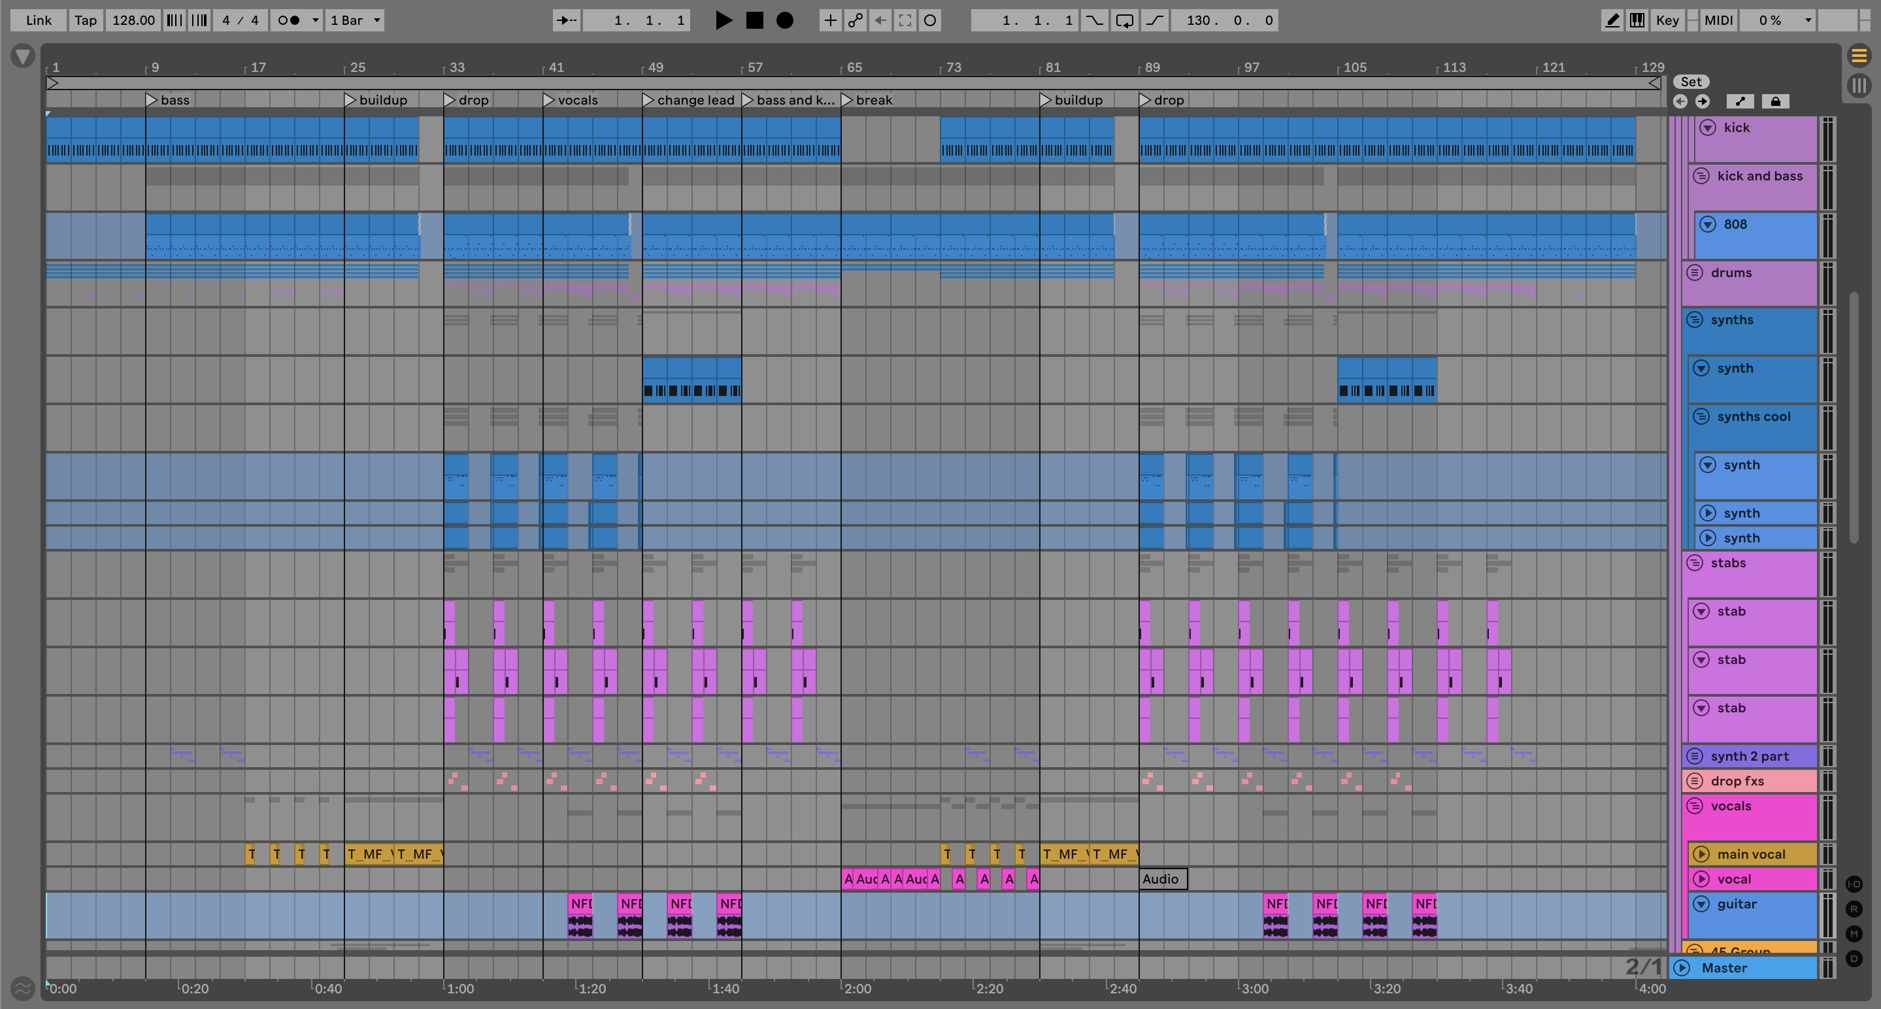Open the 1 Bar quantization dropdown

click(355, 20)
